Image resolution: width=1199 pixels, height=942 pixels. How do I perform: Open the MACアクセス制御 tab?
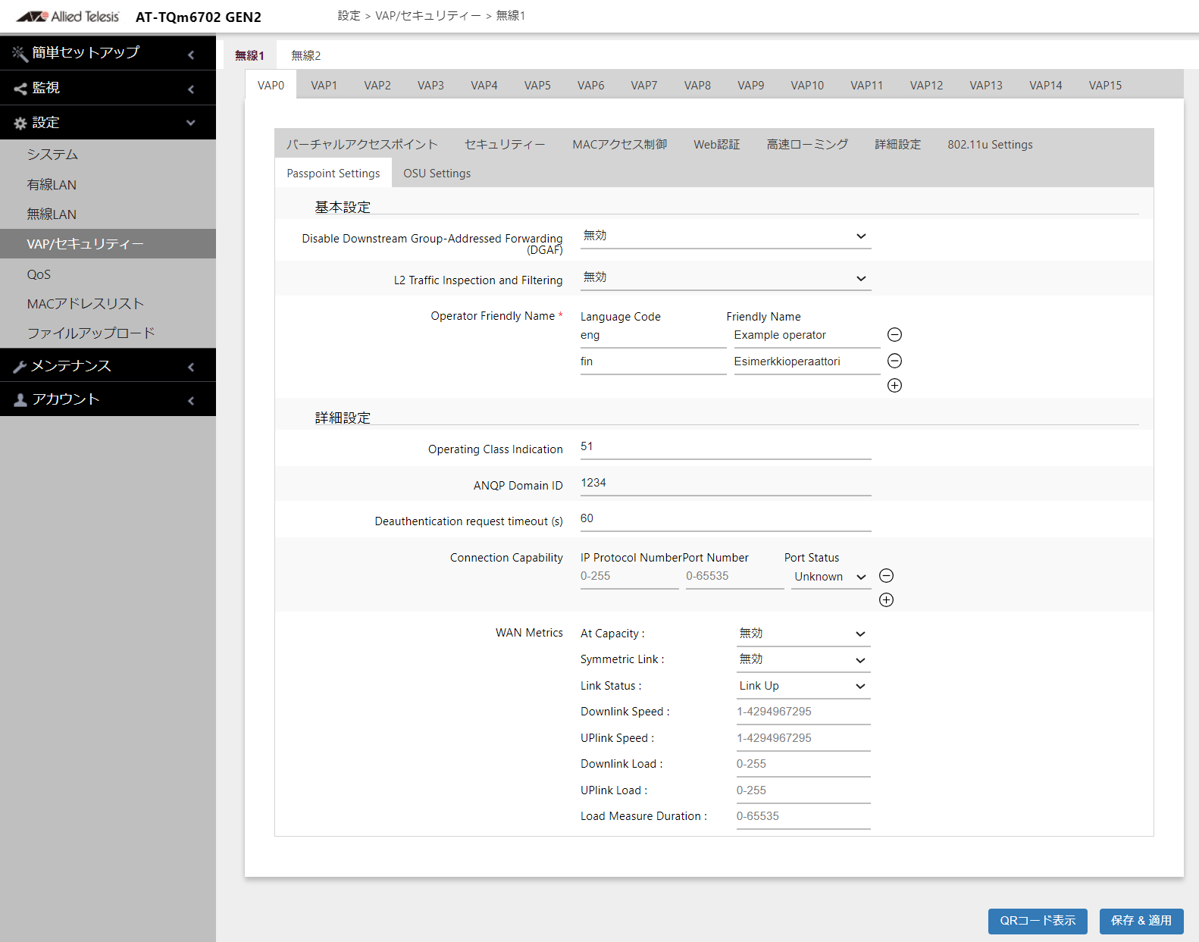click(619, 144)
